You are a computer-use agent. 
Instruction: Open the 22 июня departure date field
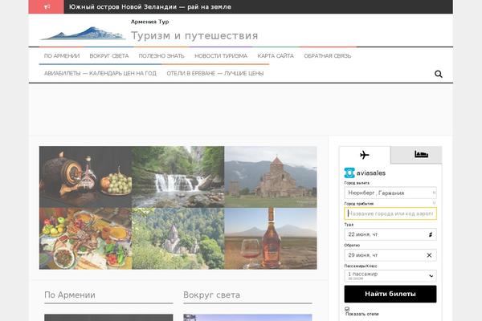[x=390, y=234]
